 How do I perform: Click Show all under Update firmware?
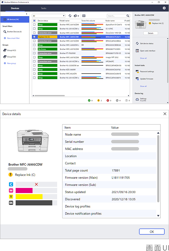tap(143, 86)
